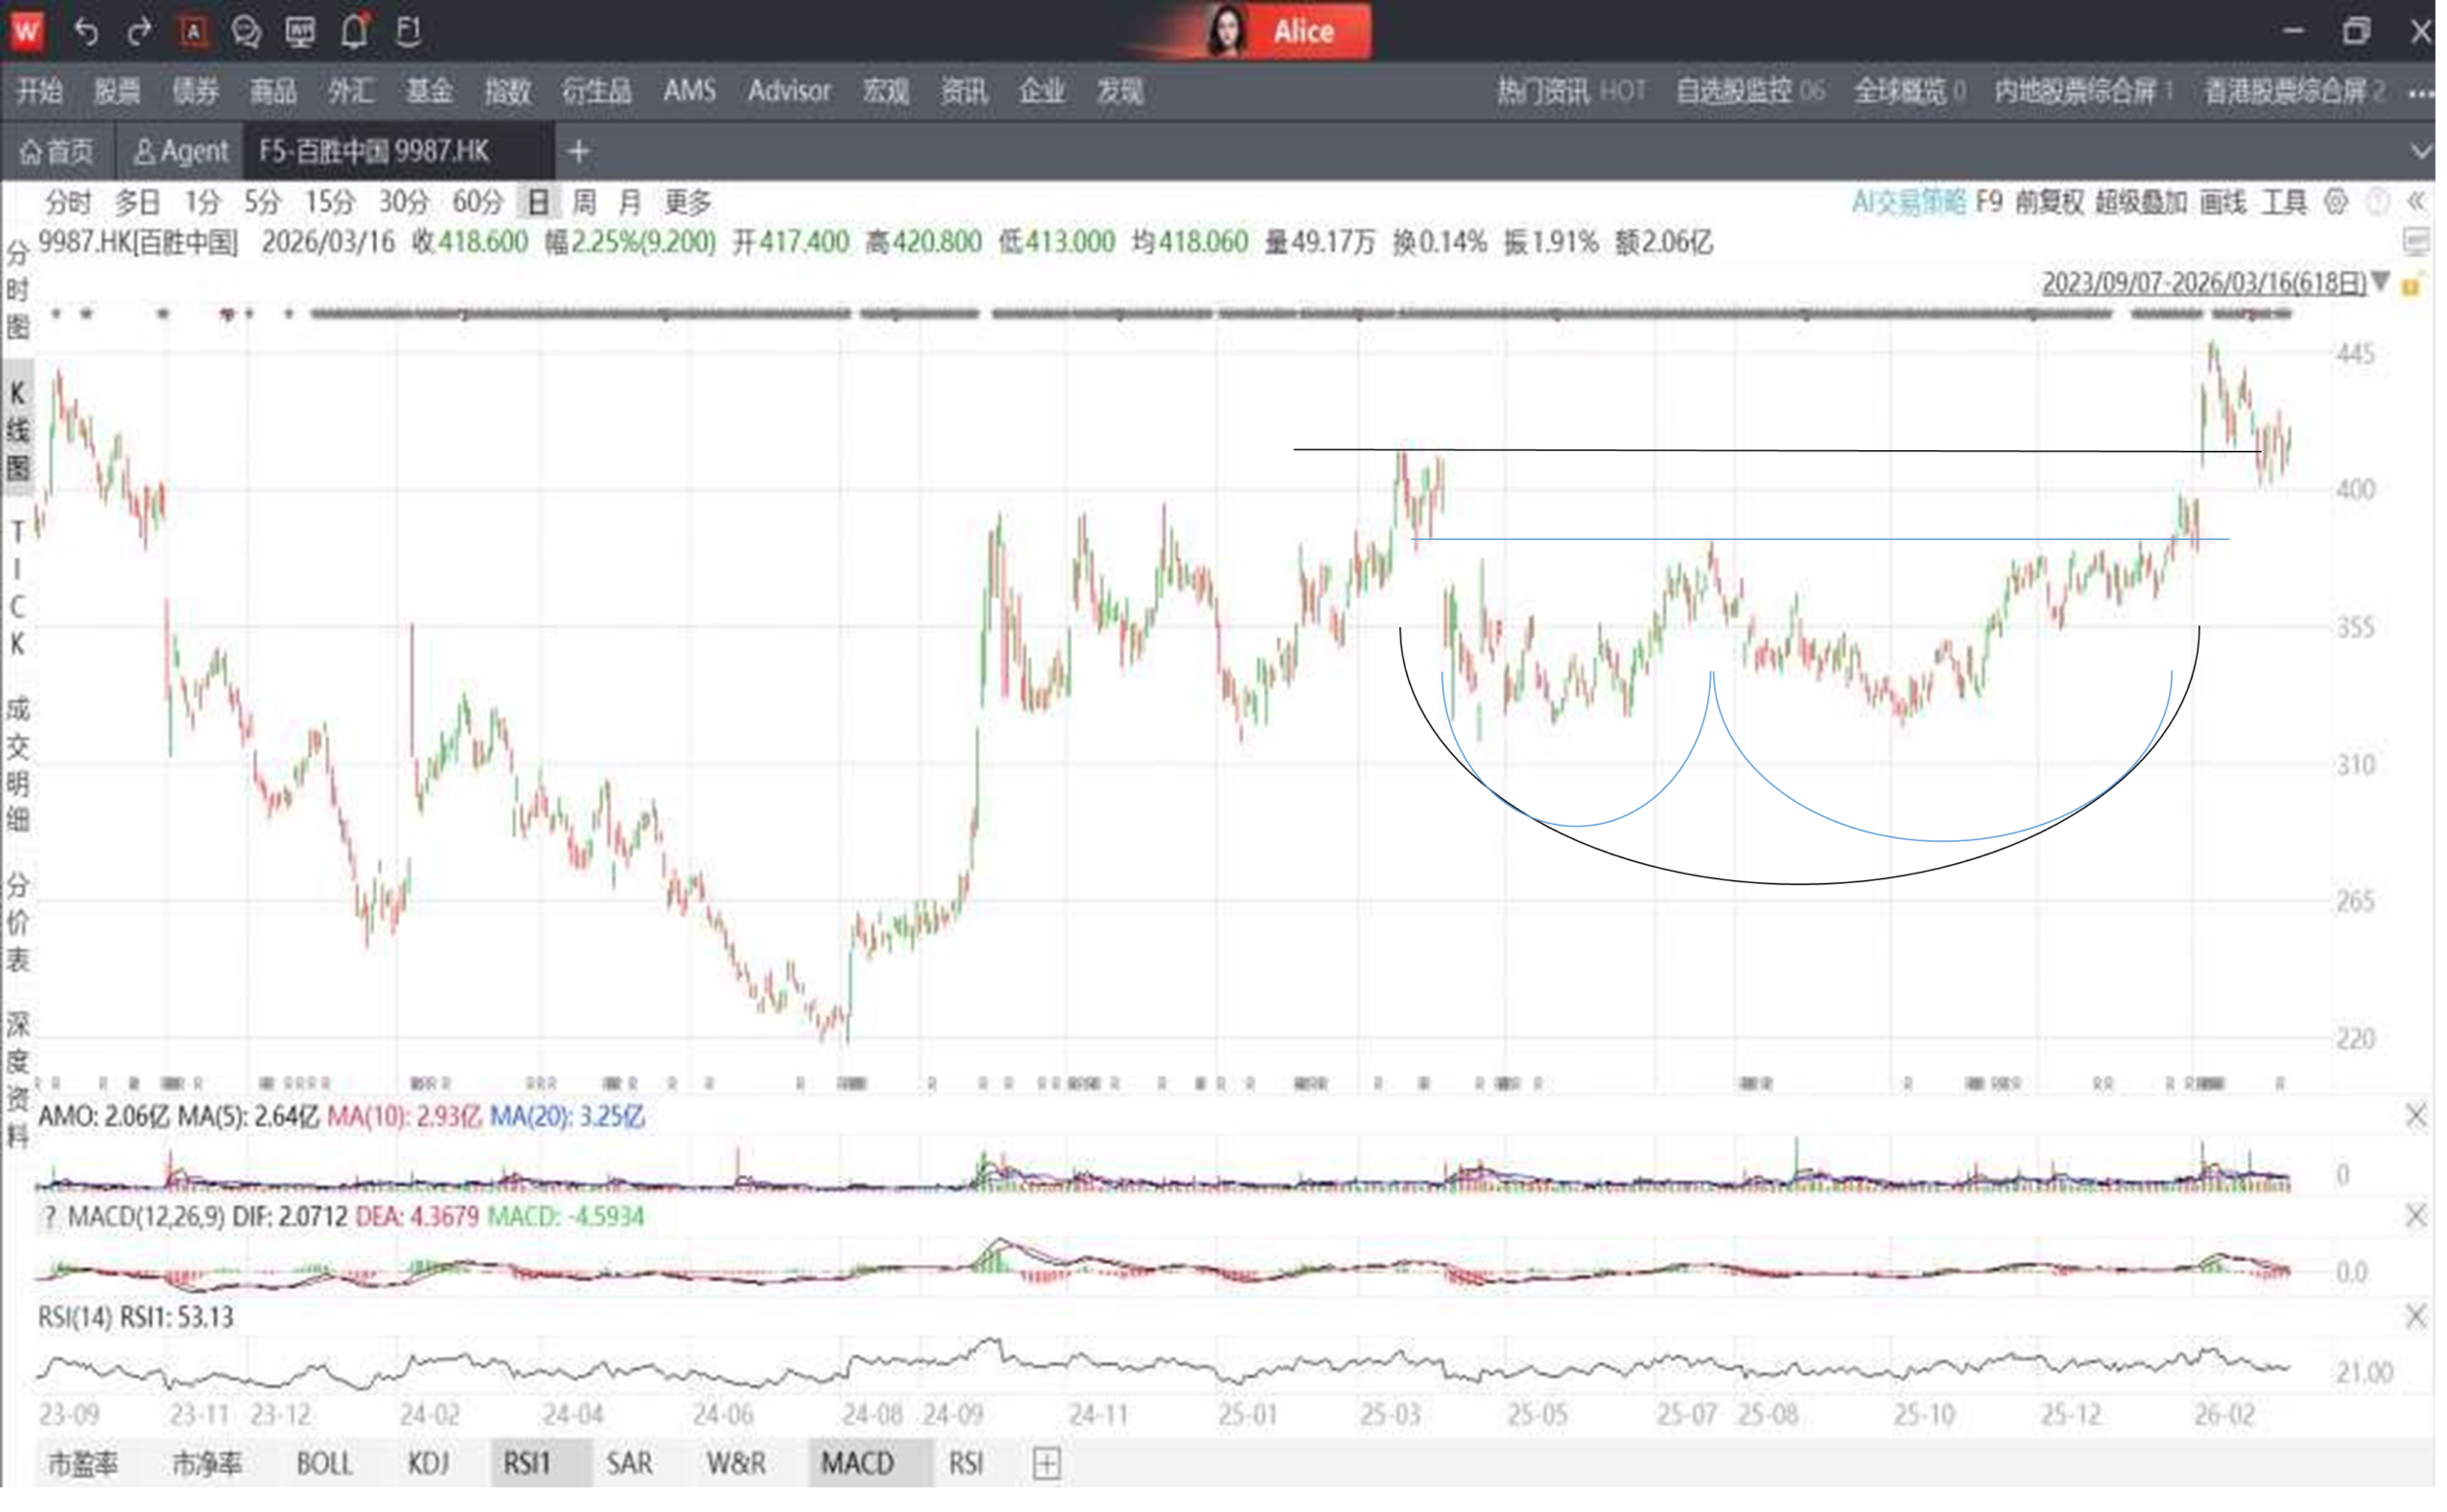The height and width of the screenshot is (1512, 2447).
Task: Toggle the RSI1 indicator button
Action: [x=527, y=1464]
